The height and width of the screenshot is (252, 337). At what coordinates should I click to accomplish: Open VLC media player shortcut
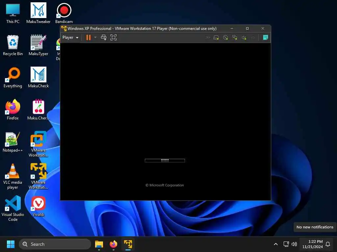pos(13,176)
